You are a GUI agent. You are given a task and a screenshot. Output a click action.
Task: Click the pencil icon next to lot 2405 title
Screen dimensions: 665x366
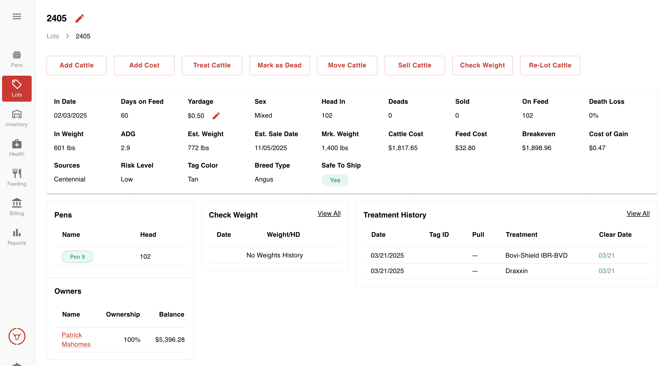[80, 18]
